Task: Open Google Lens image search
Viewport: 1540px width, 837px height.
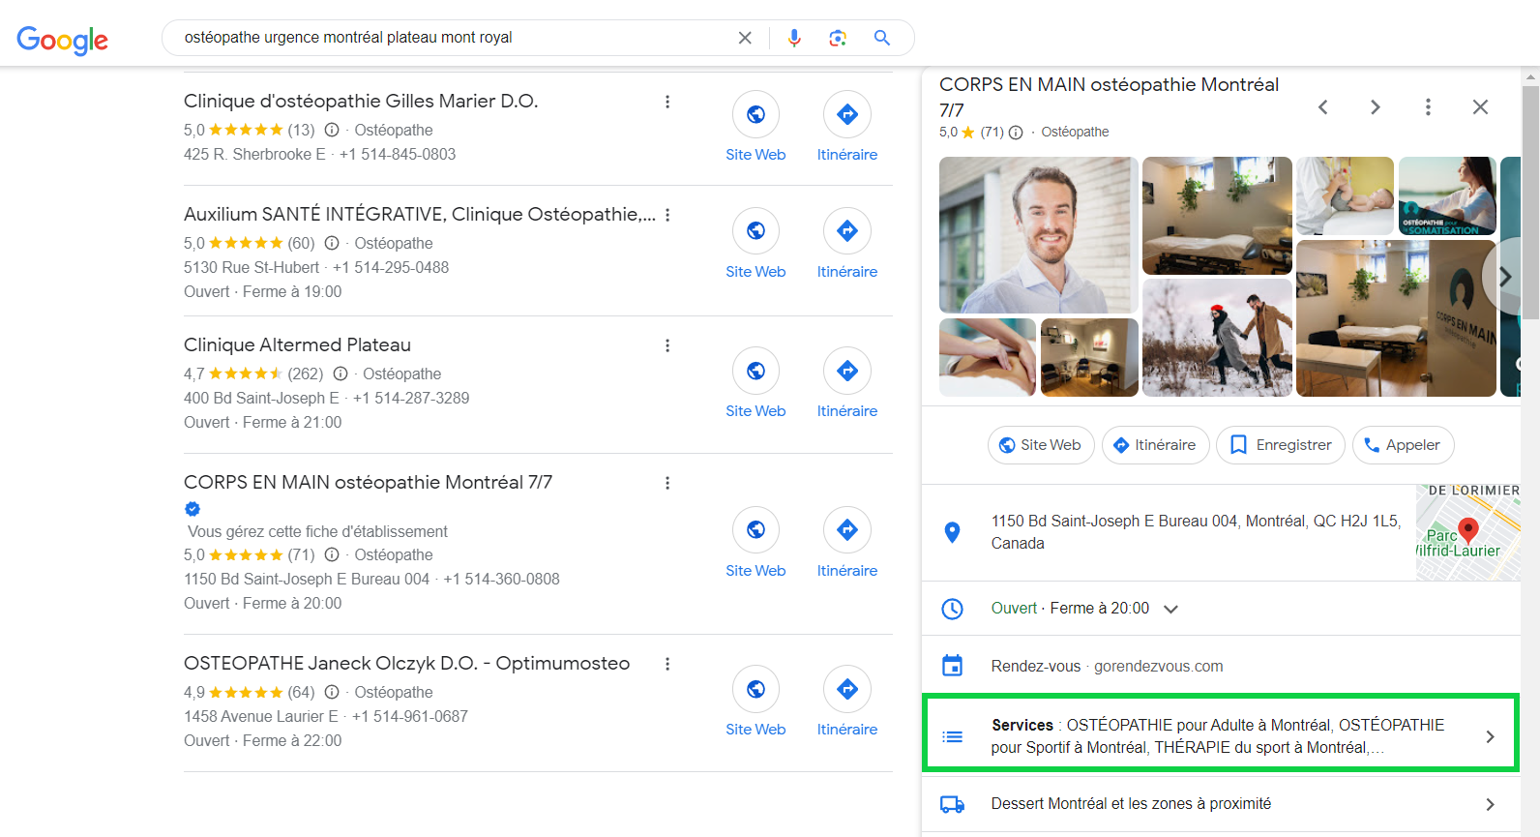Action: click(838, 38)
